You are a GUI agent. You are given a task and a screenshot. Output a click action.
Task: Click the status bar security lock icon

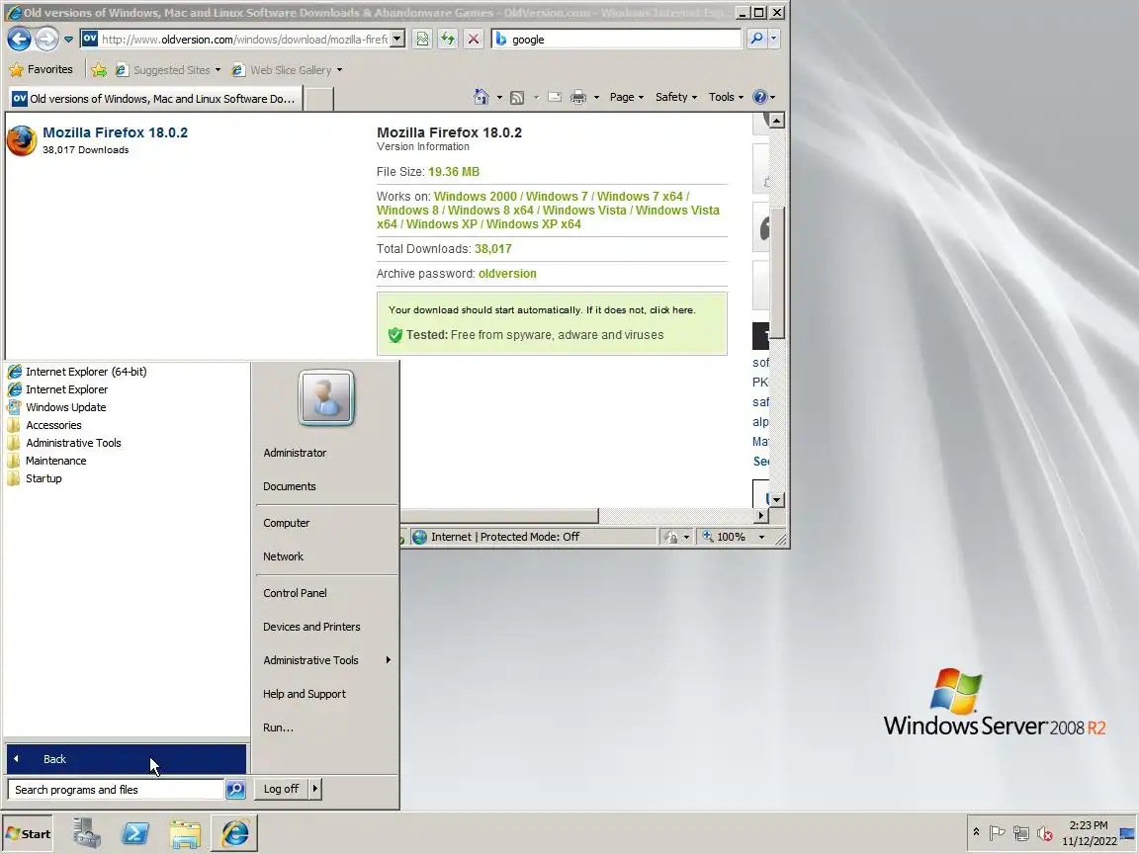(x=672, y=537)
